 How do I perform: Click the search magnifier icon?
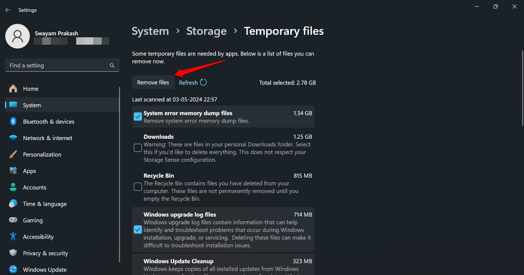click(x=112, y=65)
